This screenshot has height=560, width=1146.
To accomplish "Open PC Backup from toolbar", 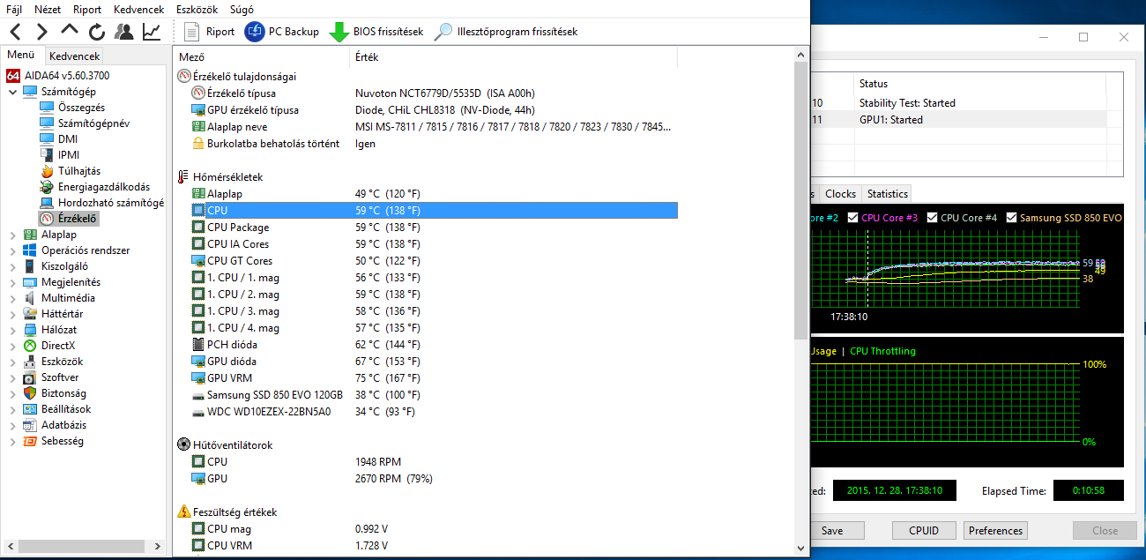I will click(282, 32).
